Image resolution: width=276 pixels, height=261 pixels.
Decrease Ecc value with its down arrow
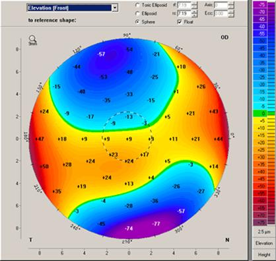tap(230, 15)
